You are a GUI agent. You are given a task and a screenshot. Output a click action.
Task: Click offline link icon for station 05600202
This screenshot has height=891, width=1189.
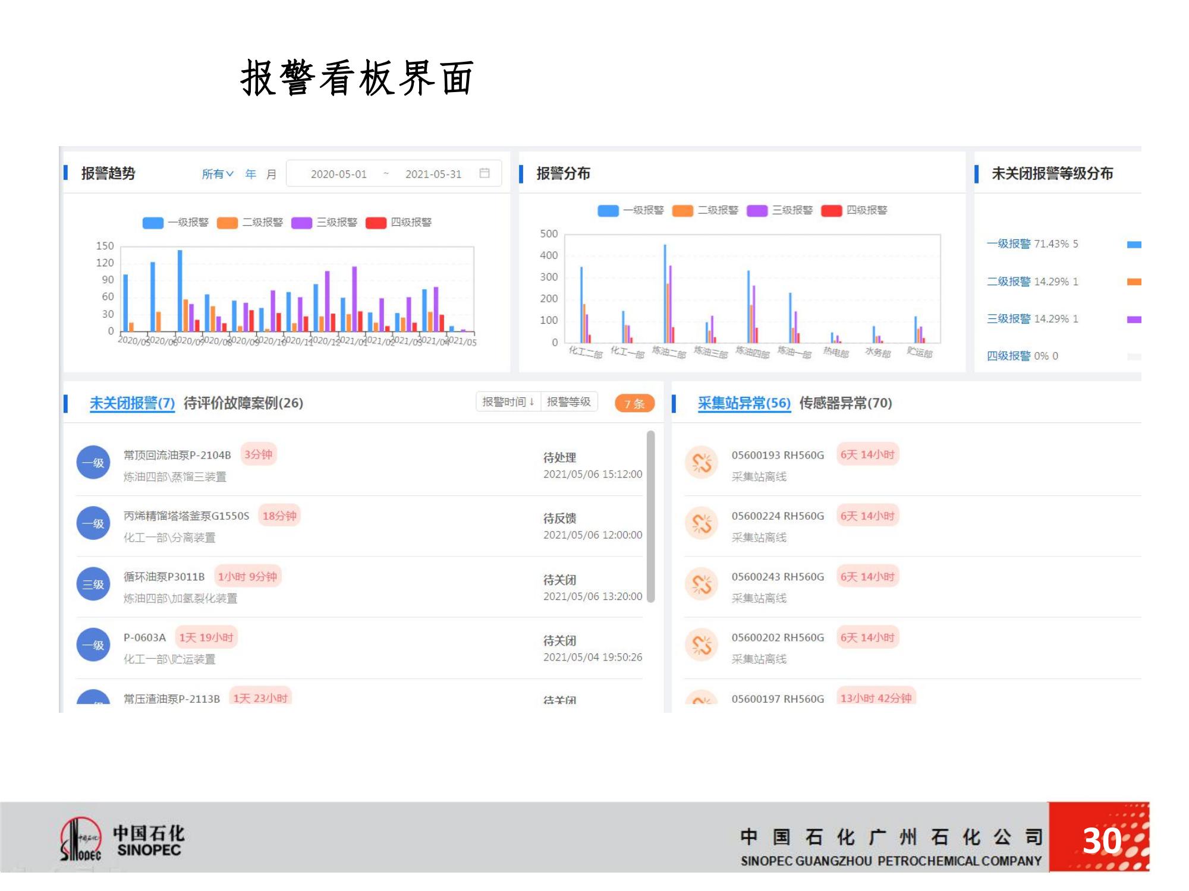tap(702, 644)
